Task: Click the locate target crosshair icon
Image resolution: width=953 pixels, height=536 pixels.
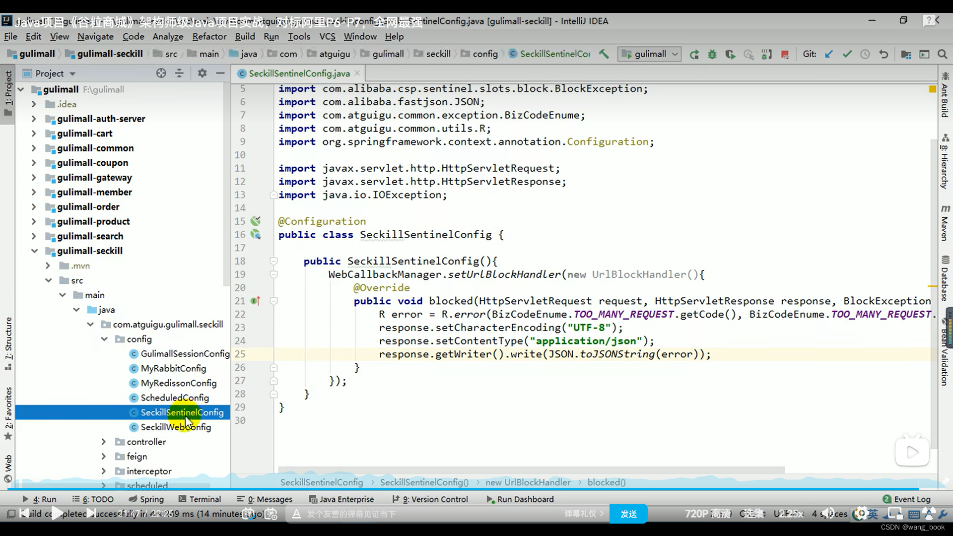Action: point(161,73)
